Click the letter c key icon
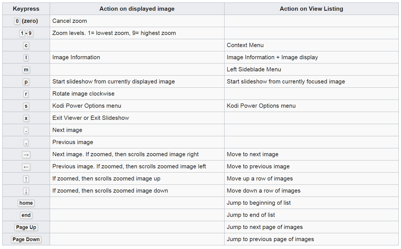Viewport: 401px width, 249px height. tap(26, 45)
